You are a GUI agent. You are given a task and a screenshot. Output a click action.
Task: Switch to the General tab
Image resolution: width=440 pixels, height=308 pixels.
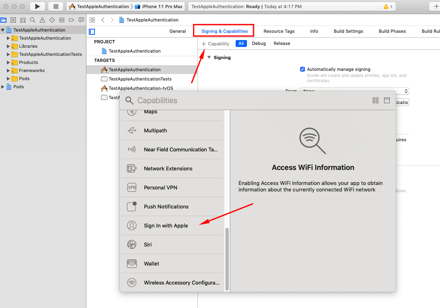click(178, 31)
